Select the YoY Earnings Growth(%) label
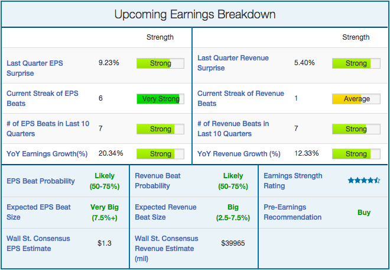This screenshot has width=390, height=270. (47, 154)
